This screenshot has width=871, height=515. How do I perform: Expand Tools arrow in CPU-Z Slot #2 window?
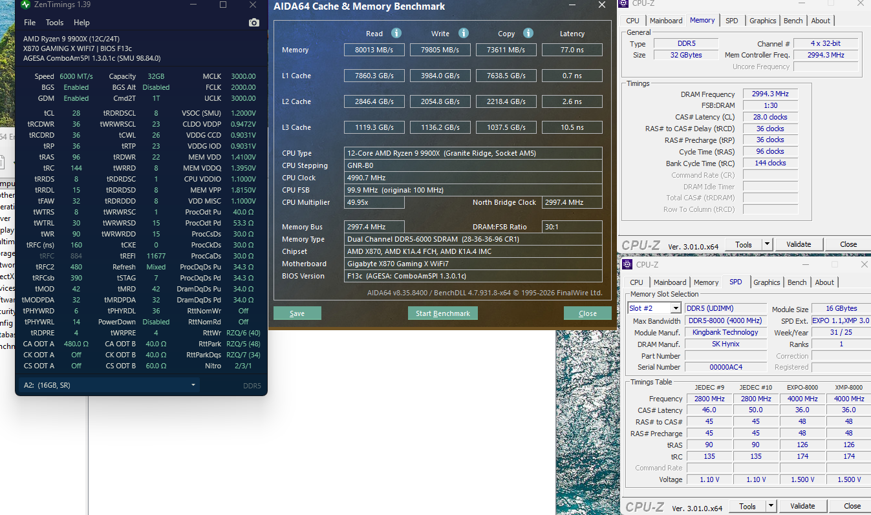point(771,506)
